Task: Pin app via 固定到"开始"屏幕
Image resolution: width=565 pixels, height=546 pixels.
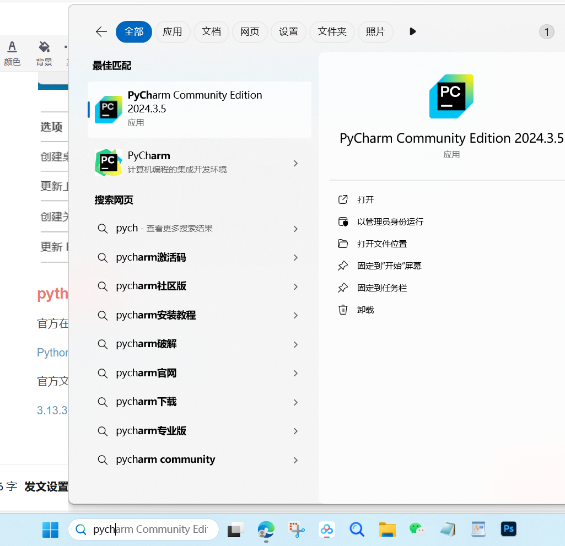Action: pos(389,266)
